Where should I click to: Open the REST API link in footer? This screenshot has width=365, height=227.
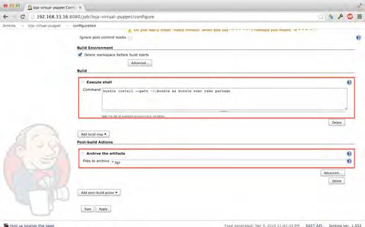[314, 225]
